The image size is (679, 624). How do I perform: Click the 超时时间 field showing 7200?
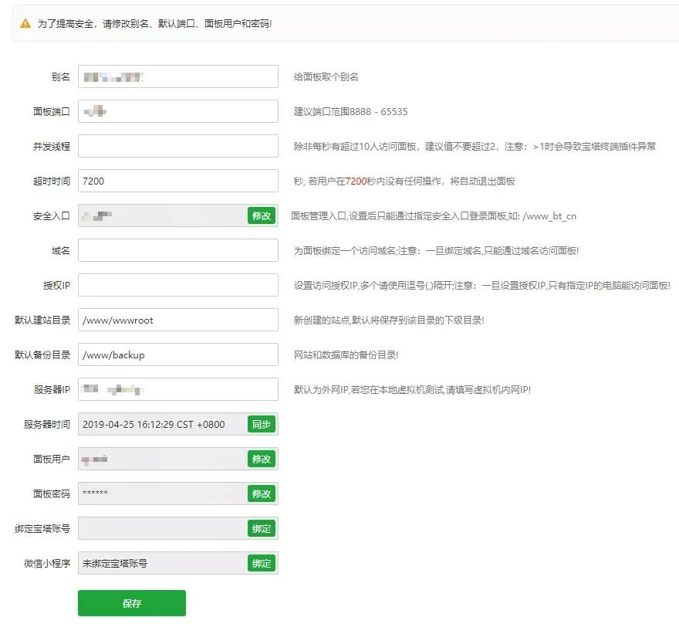tap(177, 181)
